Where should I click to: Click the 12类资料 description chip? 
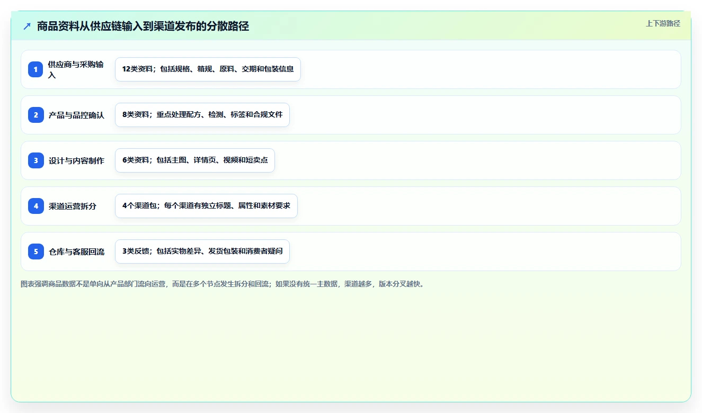coord(208,69)
